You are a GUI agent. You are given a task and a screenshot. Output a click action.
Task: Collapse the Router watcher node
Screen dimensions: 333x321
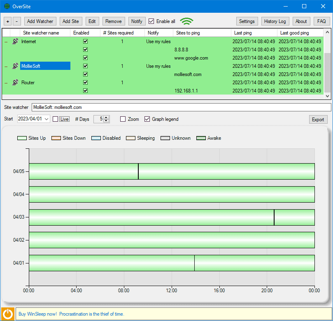6,83
